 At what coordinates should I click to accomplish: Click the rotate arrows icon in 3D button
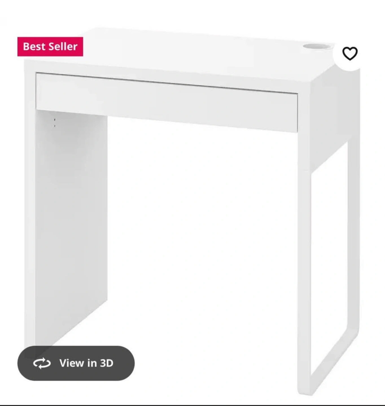pos(42,363)
